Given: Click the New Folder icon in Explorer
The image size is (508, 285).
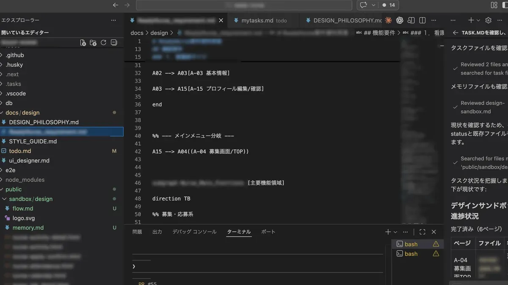Looking at the screenshot, I should (93, 43).
